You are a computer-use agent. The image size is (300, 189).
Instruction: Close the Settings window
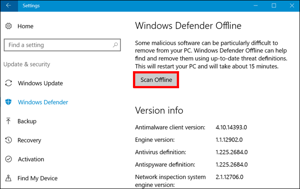click(292, 6)
